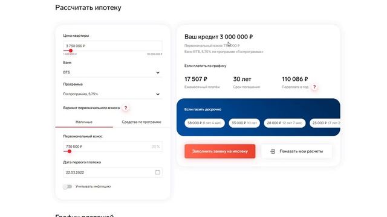This screenshot has width=387, height=217.
Task: Open help for yearly overpayment
Action: (x=314, y=87)
